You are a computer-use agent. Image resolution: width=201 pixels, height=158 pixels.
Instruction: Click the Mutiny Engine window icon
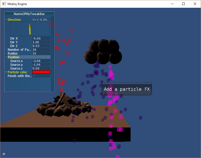(4, 4)
